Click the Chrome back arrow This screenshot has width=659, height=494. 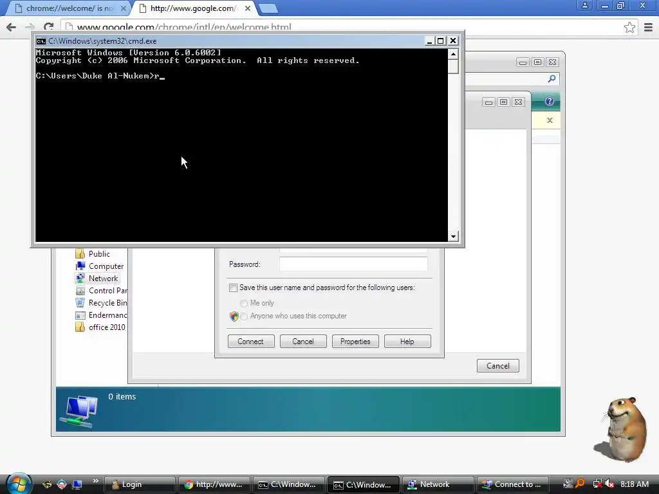point(12,27)
